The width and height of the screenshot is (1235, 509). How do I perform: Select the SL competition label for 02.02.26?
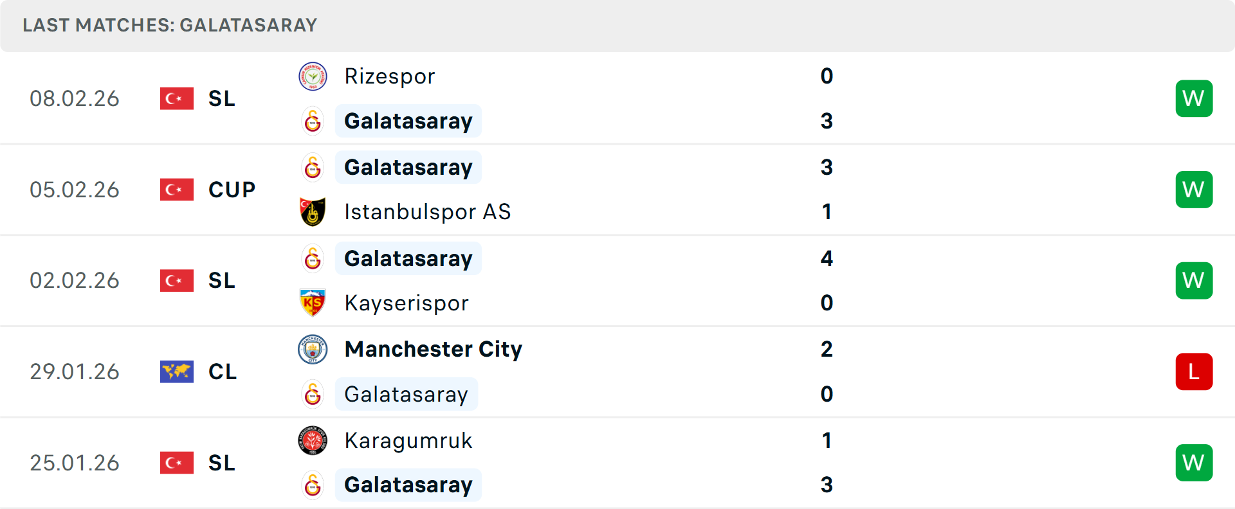[x=221, y=281]
